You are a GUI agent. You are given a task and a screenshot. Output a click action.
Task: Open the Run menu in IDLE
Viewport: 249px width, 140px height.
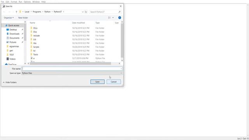click(21, 2)
